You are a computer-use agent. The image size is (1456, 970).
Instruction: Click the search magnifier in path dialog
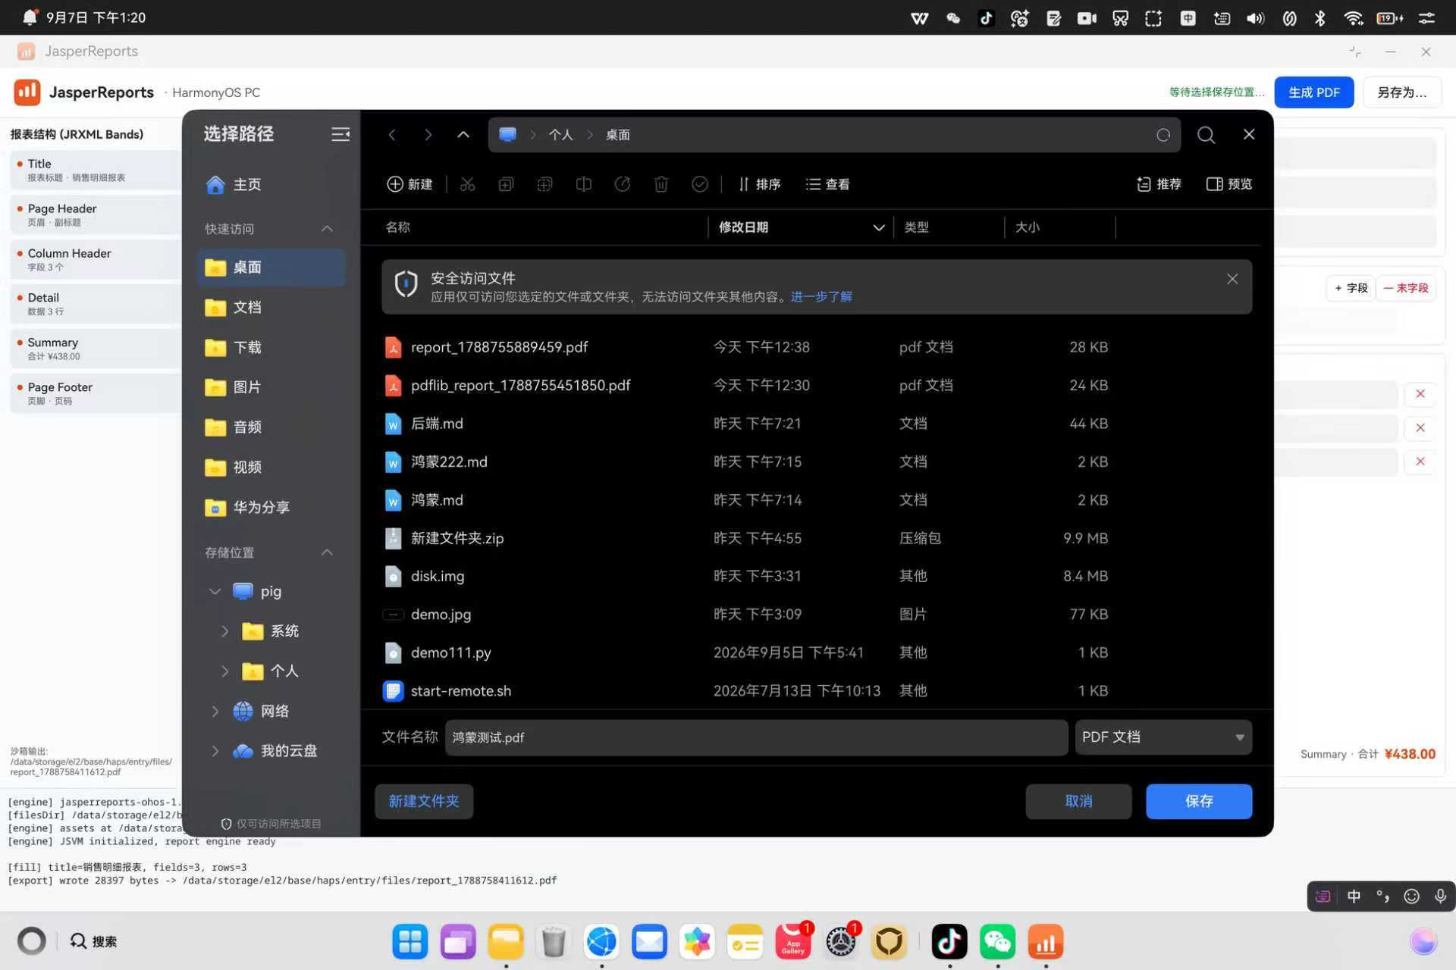1206,135
